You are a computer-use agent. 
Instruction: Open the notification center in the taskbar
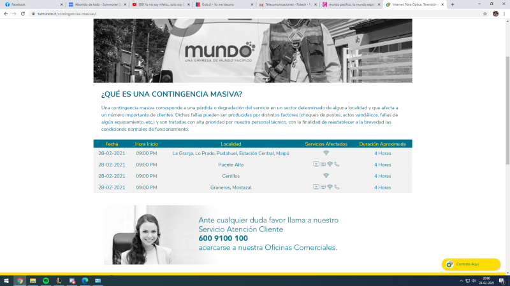pos(502,281)
